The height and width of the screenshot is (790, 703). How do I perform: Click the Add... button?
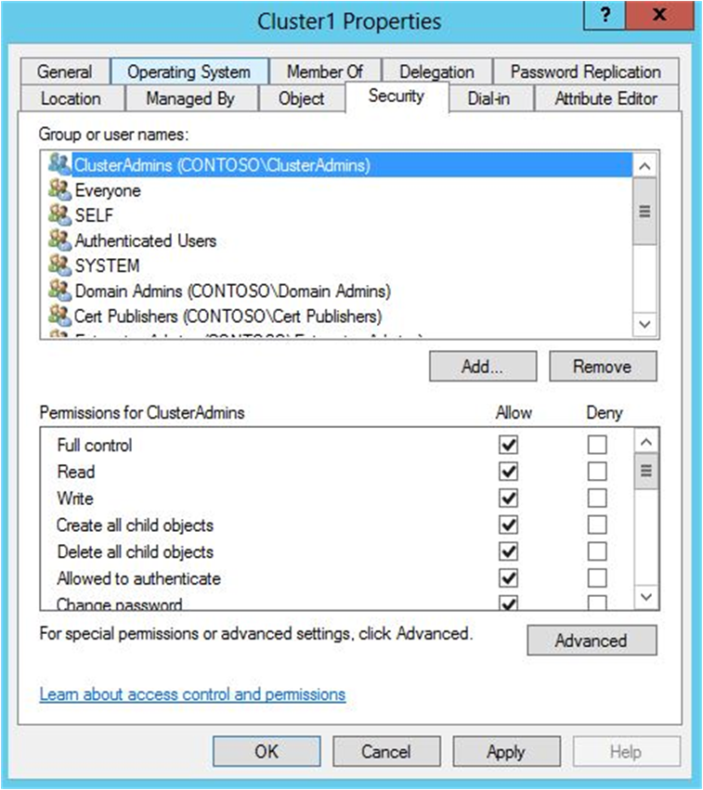483,367
